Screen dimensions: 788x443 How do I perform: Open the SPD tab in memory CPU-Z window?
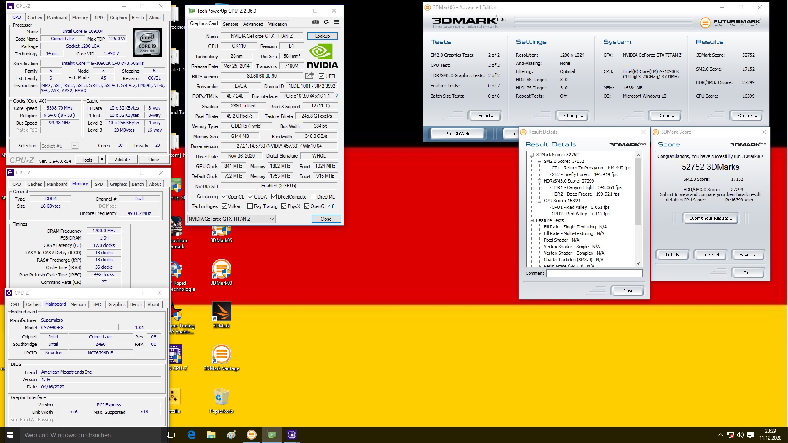coord(98,184)
